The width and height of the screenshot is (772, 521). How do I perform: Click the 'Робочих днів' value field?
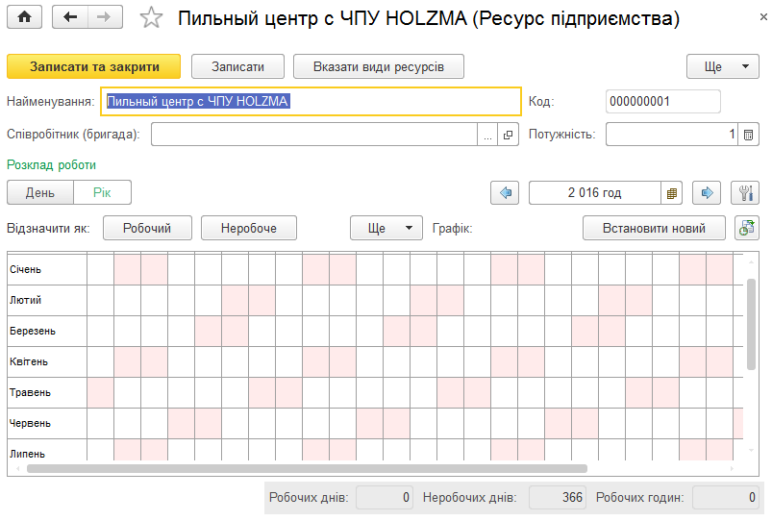point(385,497)
